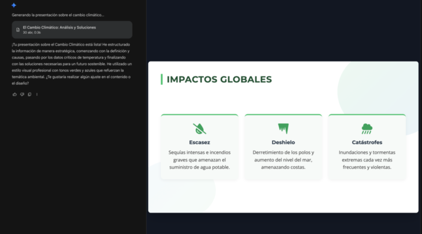The image size is (422, 234).
Task: Give a thumbs down to the response
Action: pyautogui.click(x=22, y=94)
